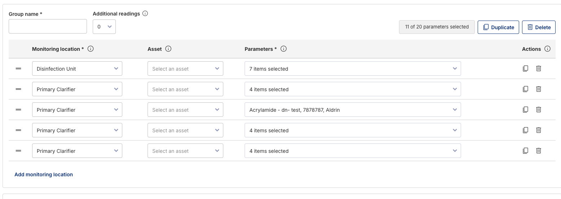Click the Duplicate group button
The image size is (561, 199).
tap(498, 27)
